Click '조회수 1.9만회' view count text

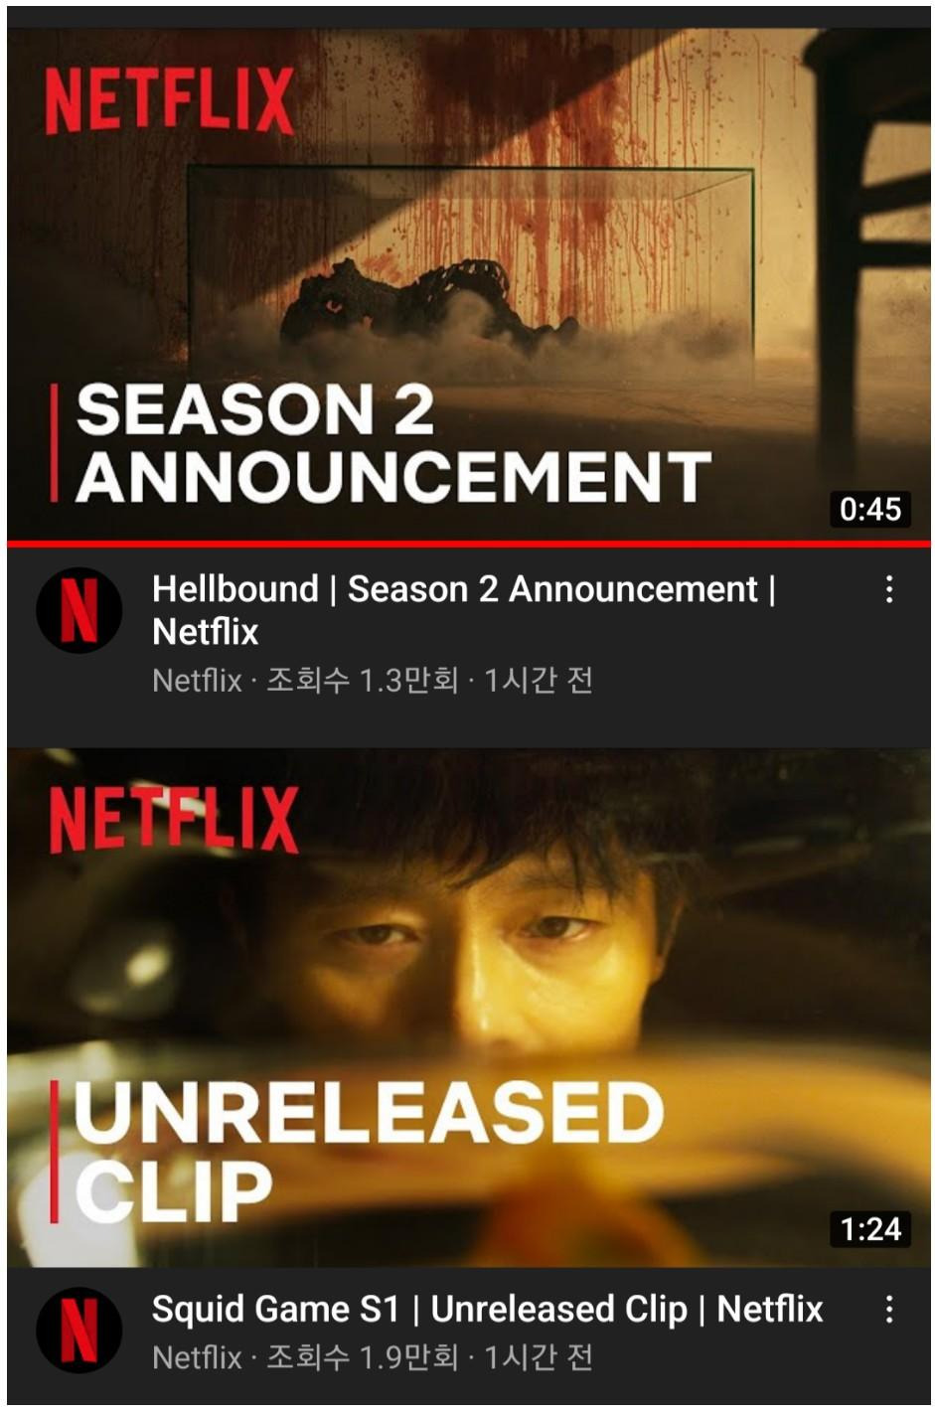click(362, 1357)
